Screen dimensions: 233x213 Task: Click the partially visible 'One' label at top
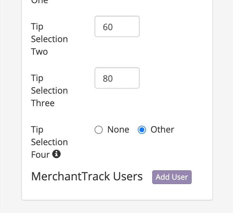(x=39, y=2)
